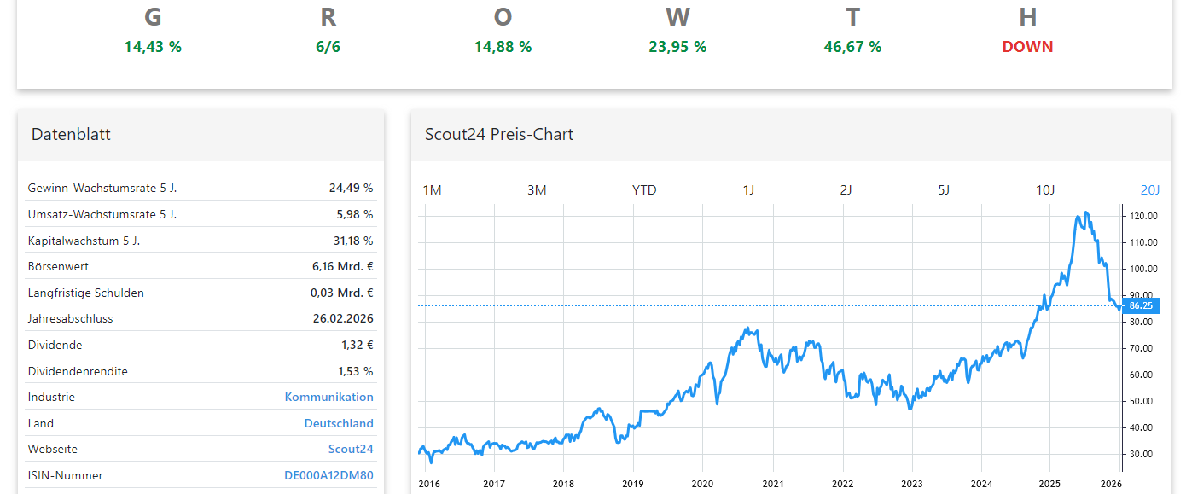
Task: Open the Kommunikation industry link
Action: (x=329, y=397)
